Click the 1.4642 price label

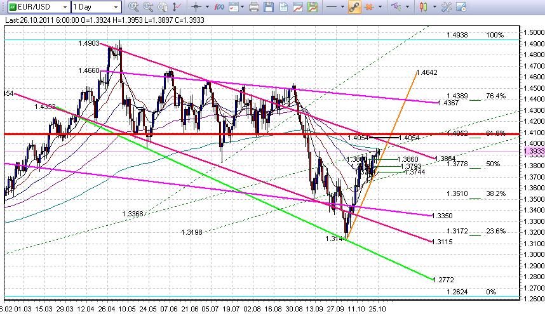pos(427,72)
